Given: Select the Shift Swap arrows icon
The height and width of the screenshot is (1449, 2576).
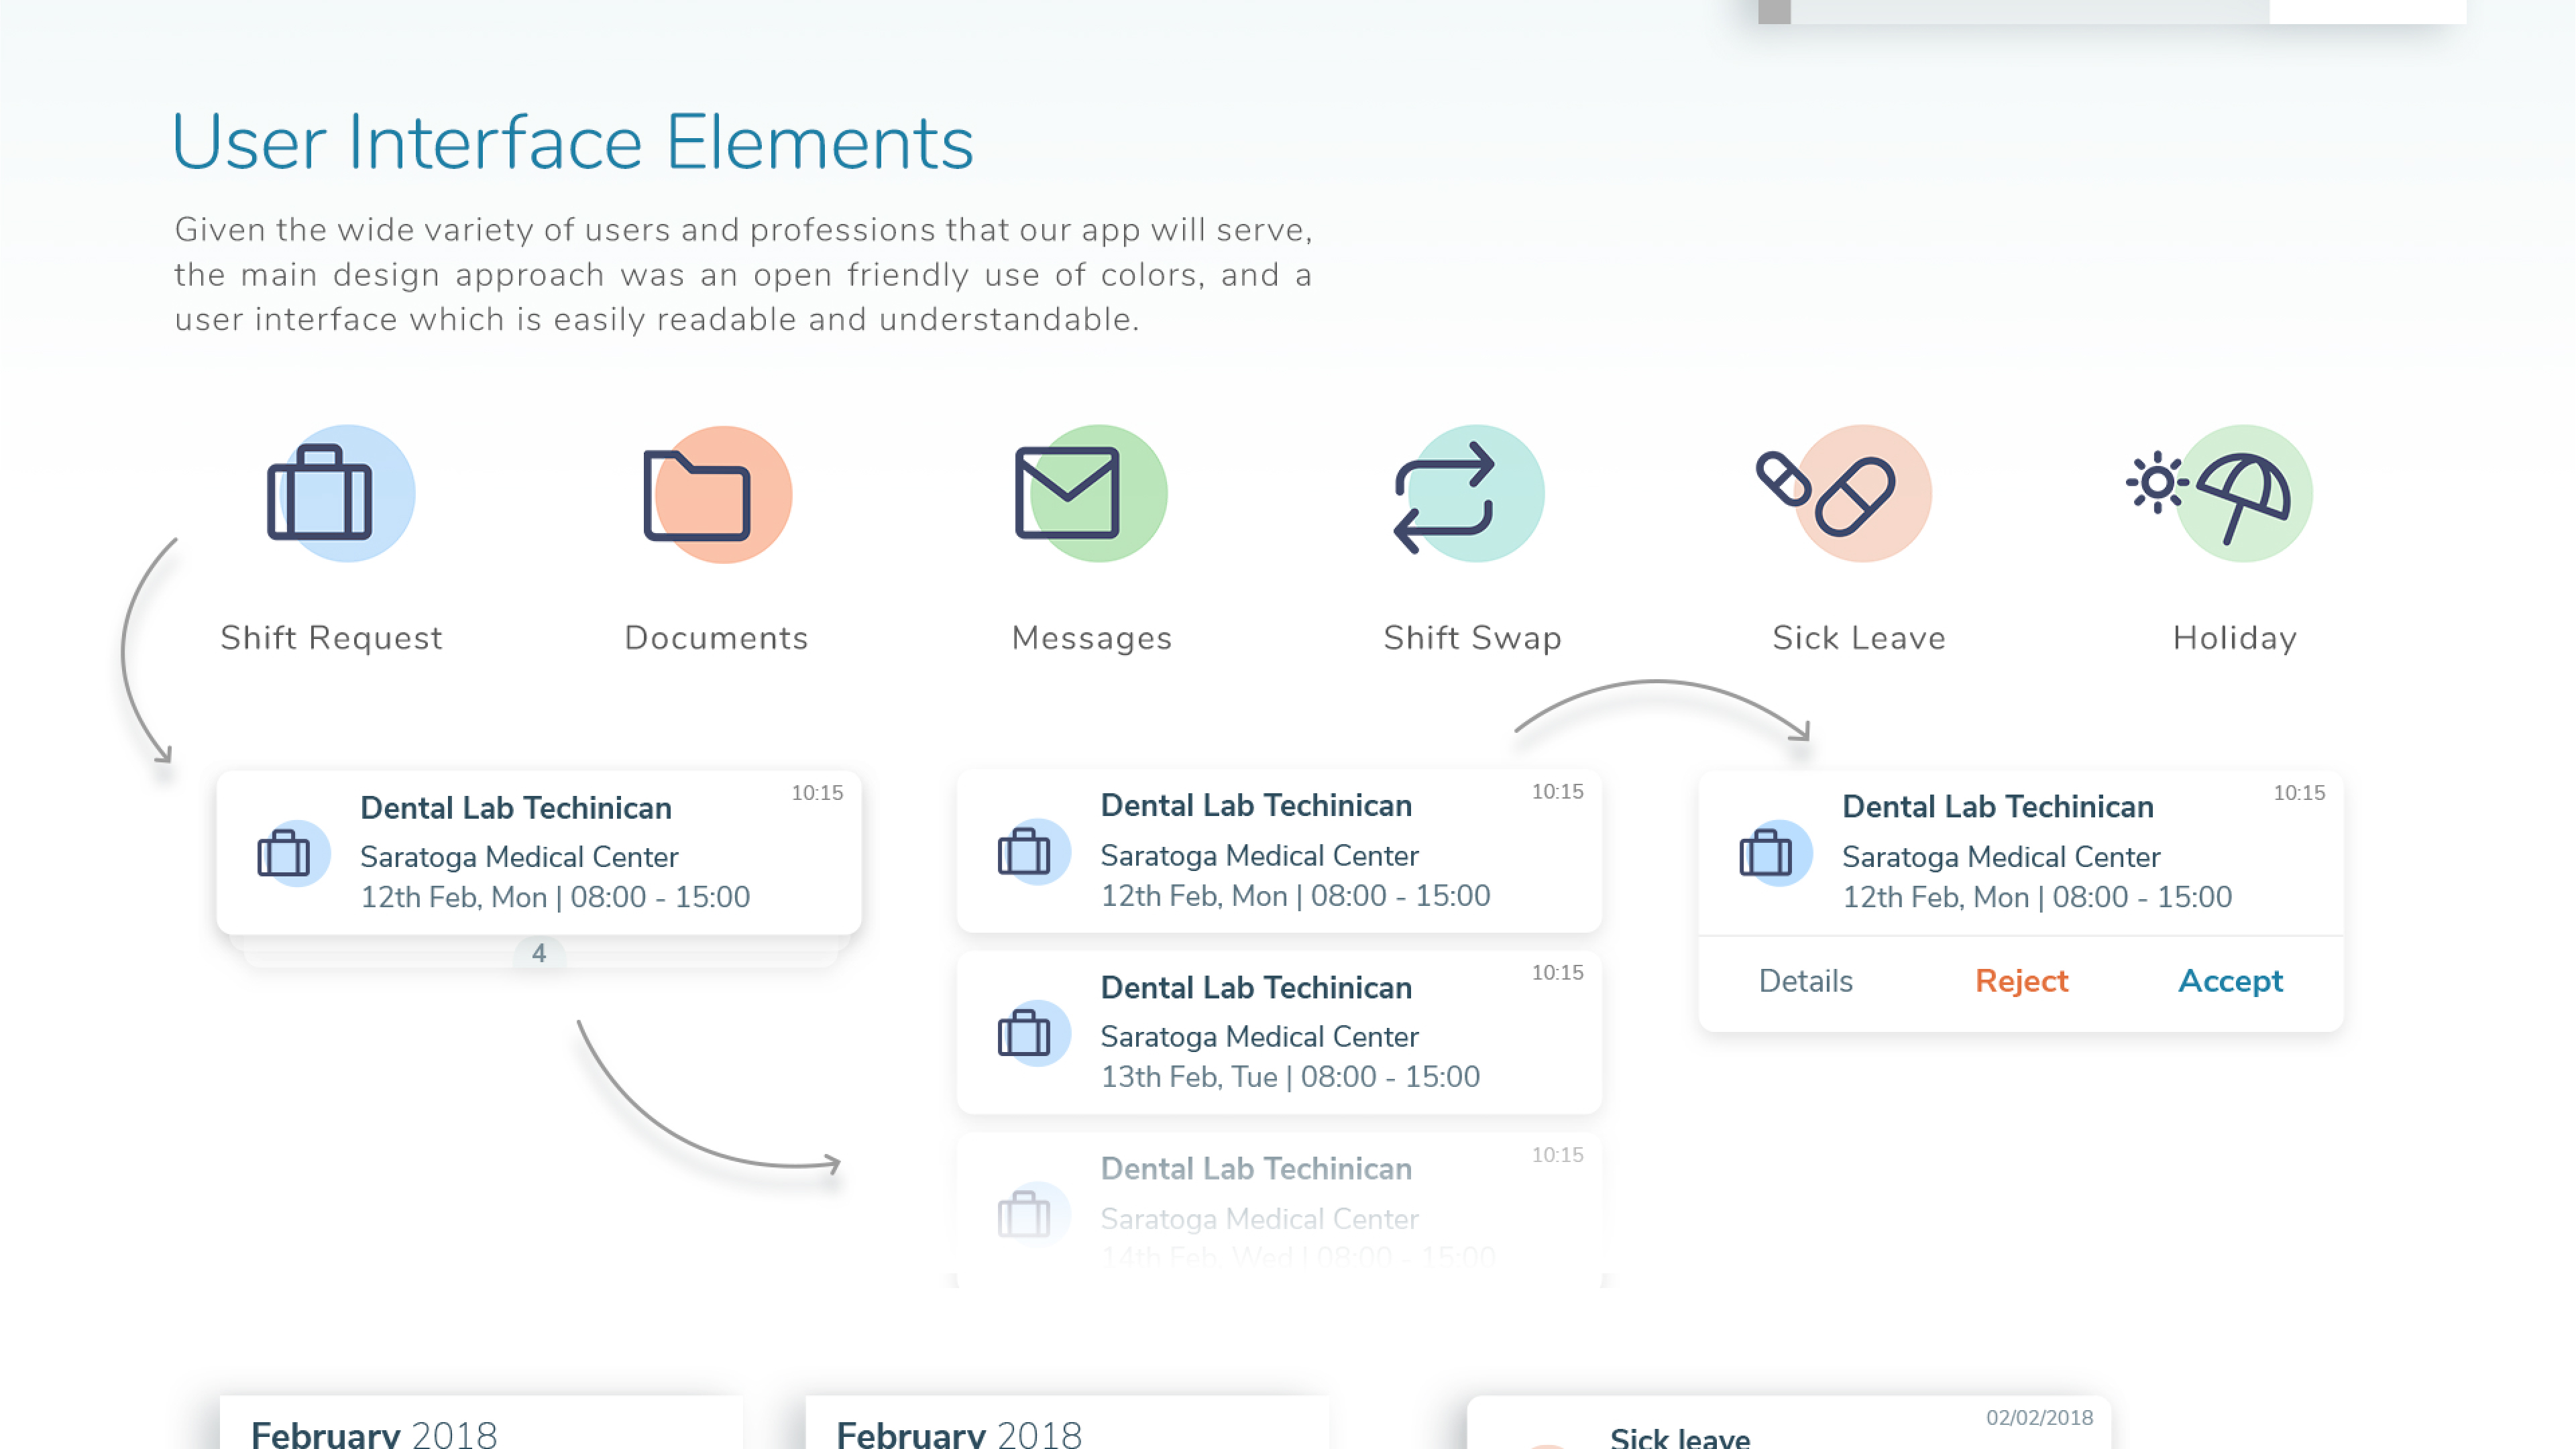Looking at the screenshot, I should click(x=1468, y=493).
